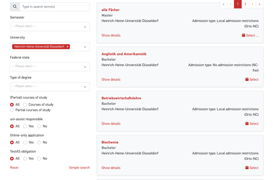The width and height of the screenshot is (273, 180).
Task: Open the Type of degree dropdown
Action: pyautogui.click(x=50, y=86)
